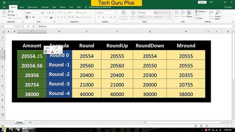
Task: Open the ribbon font name Calibri dropdown
Action: click(40, 13)
